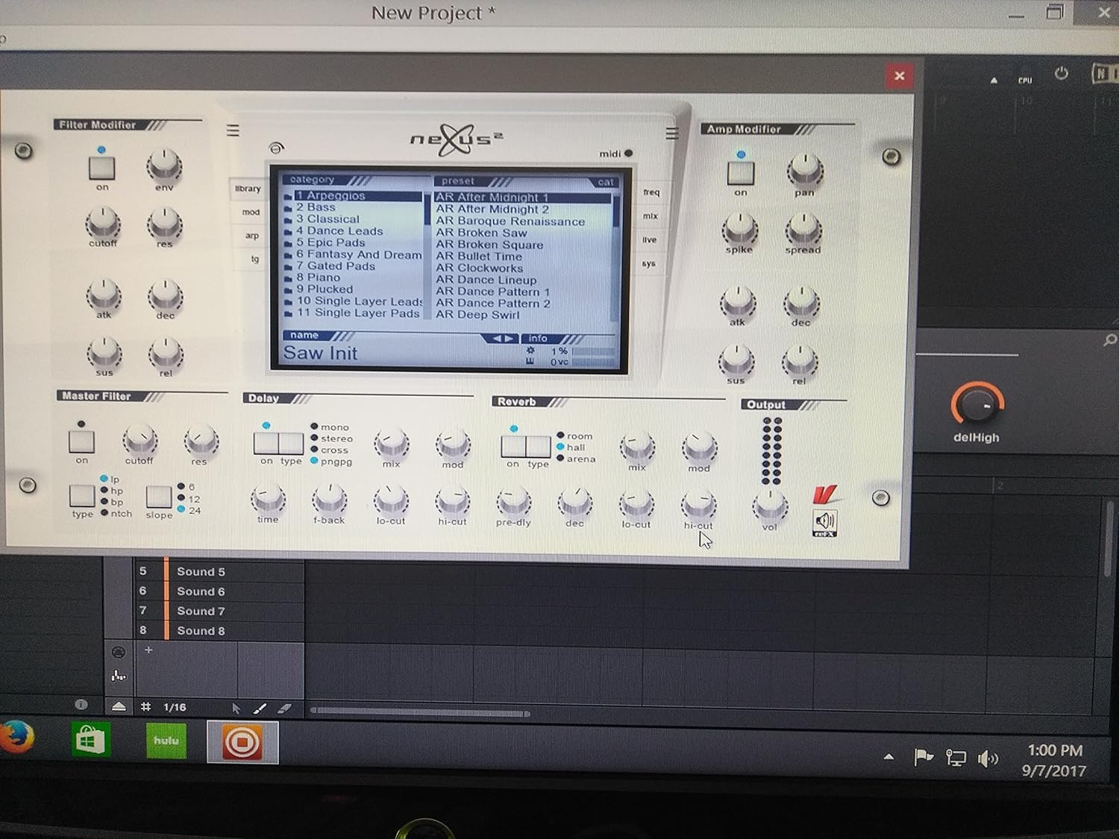Image resolution: width=1119 pixels, height=839 pixels.
Task: Click the cat button in the preset header
Action: 606,182
